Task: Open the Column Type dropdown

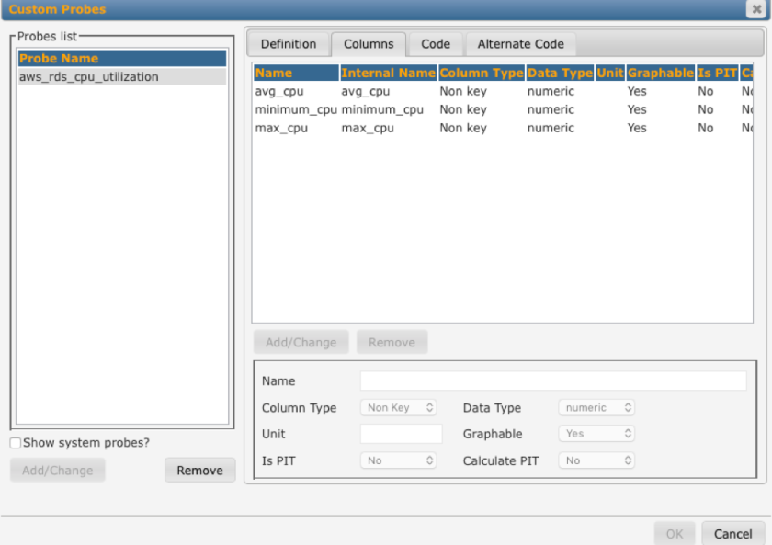Action: click(x=401, y=407)
